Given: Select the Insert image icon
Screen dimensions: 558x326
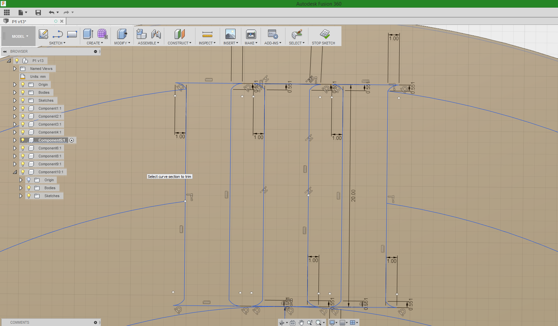Looking at the screenshot, I should (x=231, y=34).
